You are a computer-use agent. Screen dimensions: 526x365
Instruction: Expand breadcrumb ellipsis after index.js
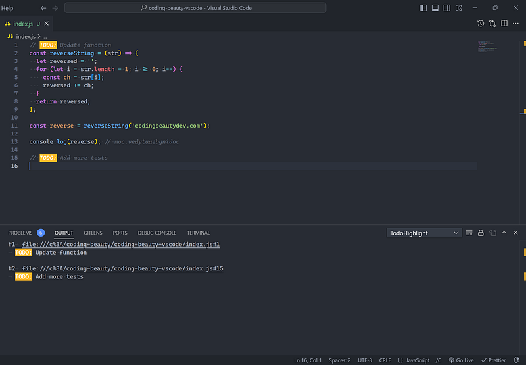coord(45,37)
